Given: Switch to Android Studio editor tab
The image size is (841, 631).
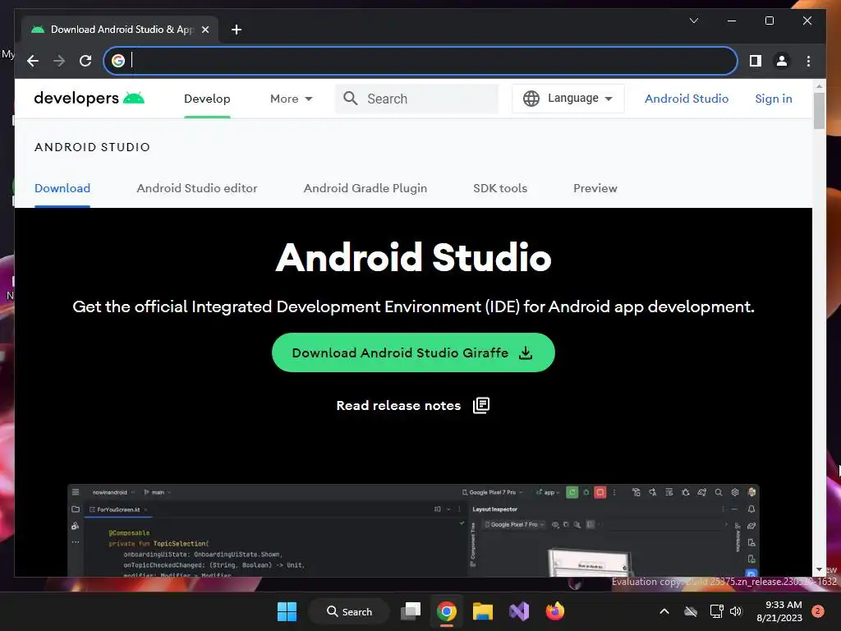Looking at the screenshot, I should pyautogui.click(x=197, y=188).
